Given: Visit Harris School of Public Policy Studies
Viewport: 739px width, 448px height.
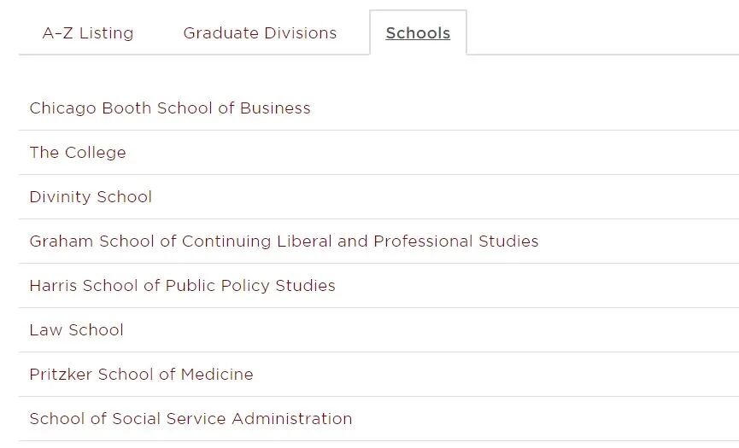Looking at the screenshot, I should click(x=182, y=286).
